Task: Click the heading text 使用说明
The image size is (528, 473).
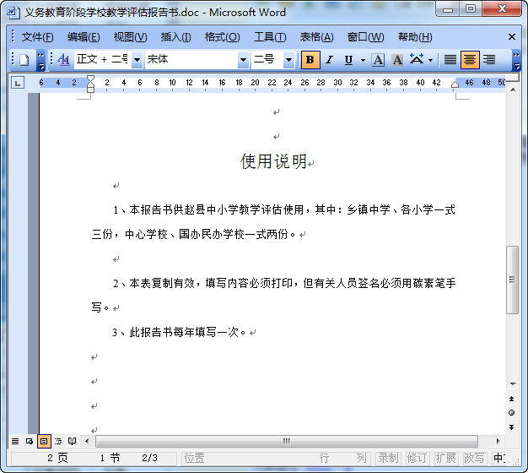Action: click(274, 161)
